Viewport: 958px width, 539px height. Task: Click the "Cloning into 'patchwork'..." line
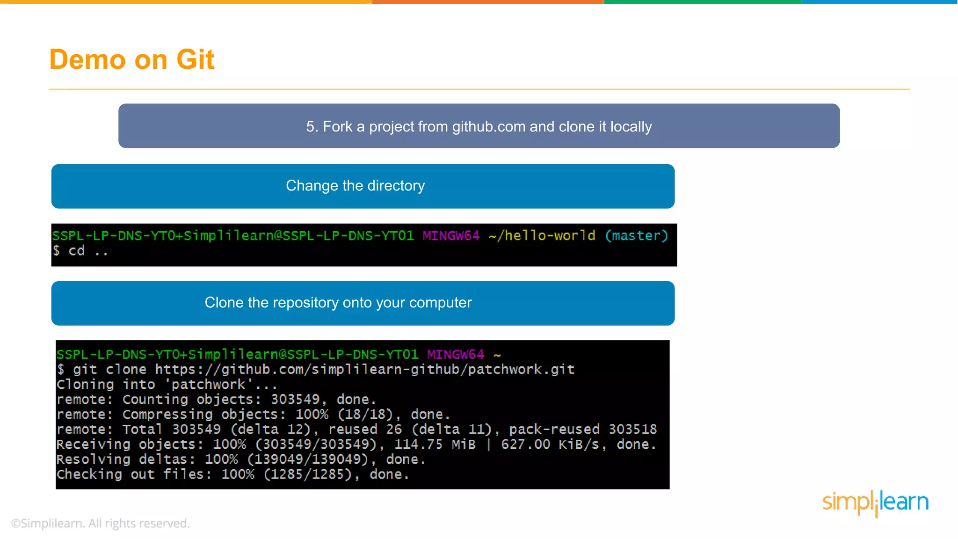(167, 384)
